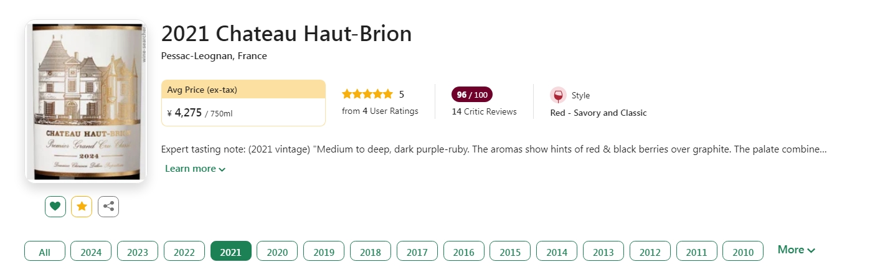Select the 2020 vintage tab
This screenshot has width=880, height=272.
pyautogui.click(x=277, y=251)
